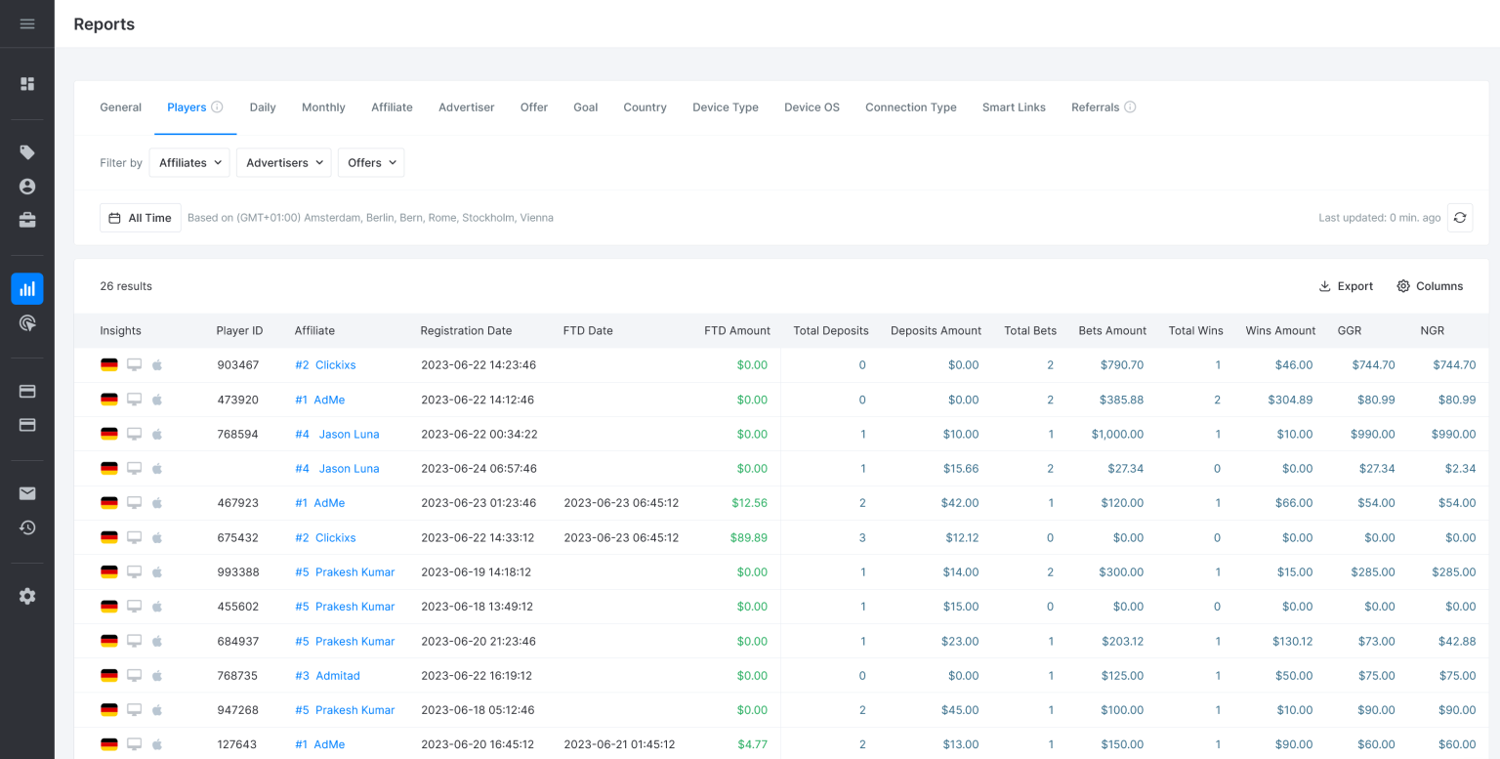The width and height of the screenshot is (1500, 759).
Task: Switch to the Monthly tab
Action: tap(323, 107)
